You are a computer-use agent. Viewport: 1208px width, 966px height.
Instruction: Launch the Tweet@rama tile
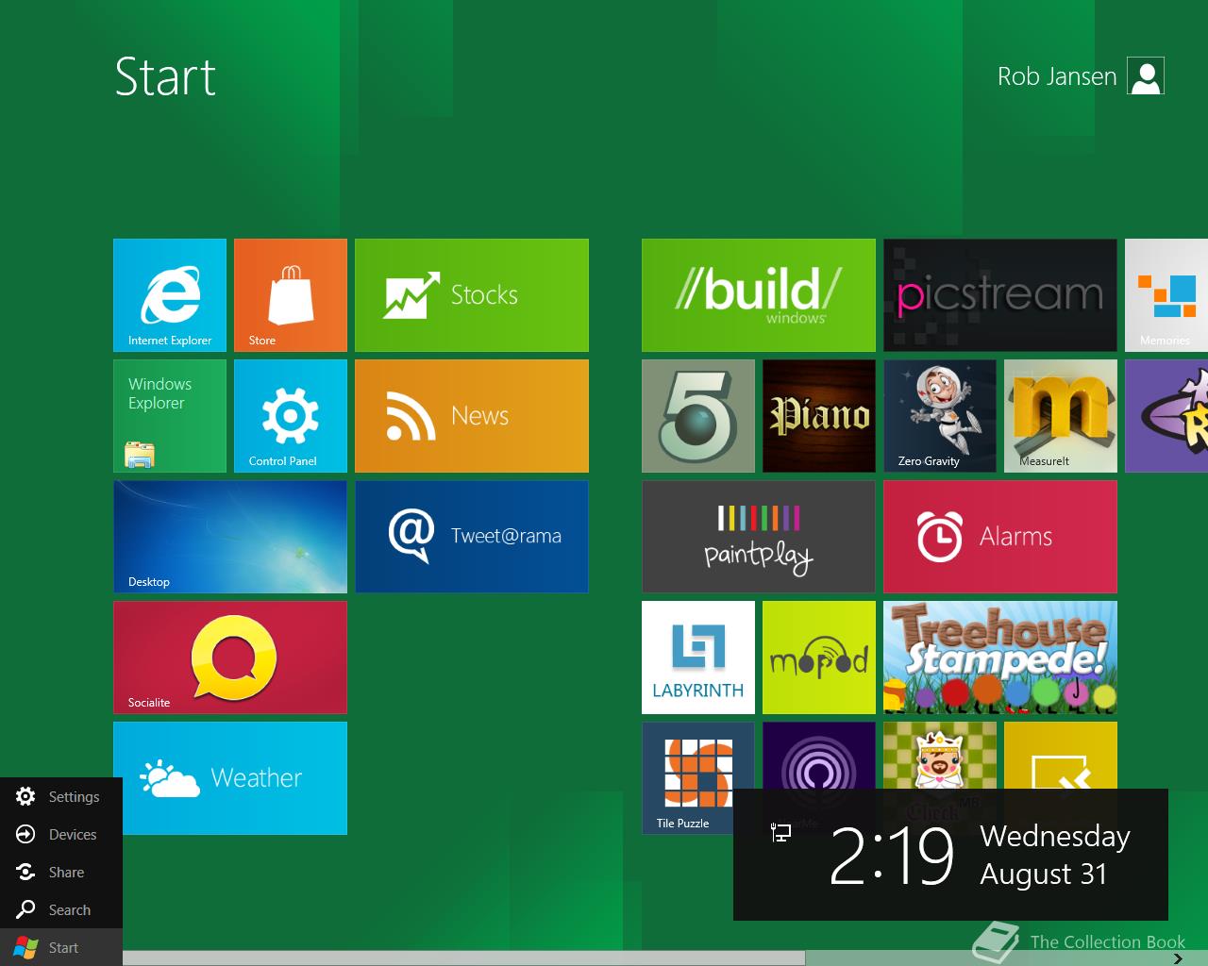pyautogui.click(x=472, y=537)
